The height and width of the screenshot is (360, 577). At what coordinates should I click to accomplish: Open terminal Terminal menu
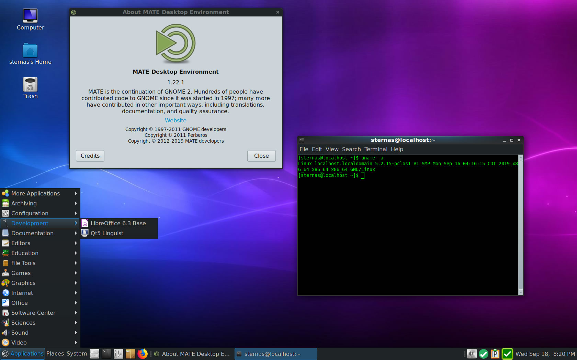[376, 149]
